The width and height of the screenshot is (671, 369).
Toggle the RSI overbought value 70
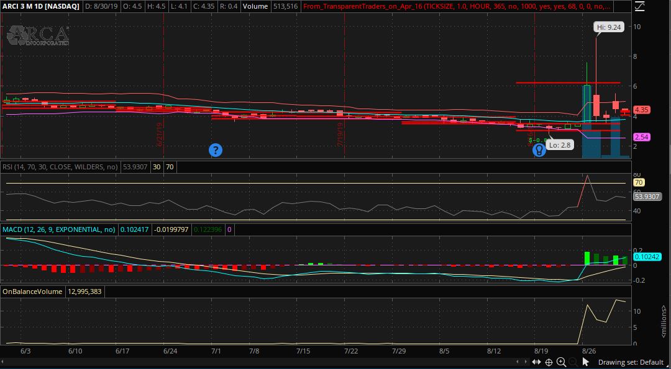(x=169, y=166)
